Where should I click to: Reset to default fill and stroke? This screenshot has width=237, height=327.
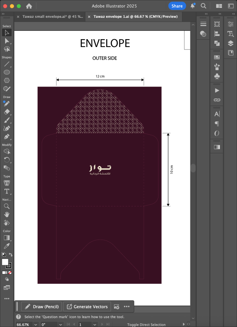[x=4, y=254]
